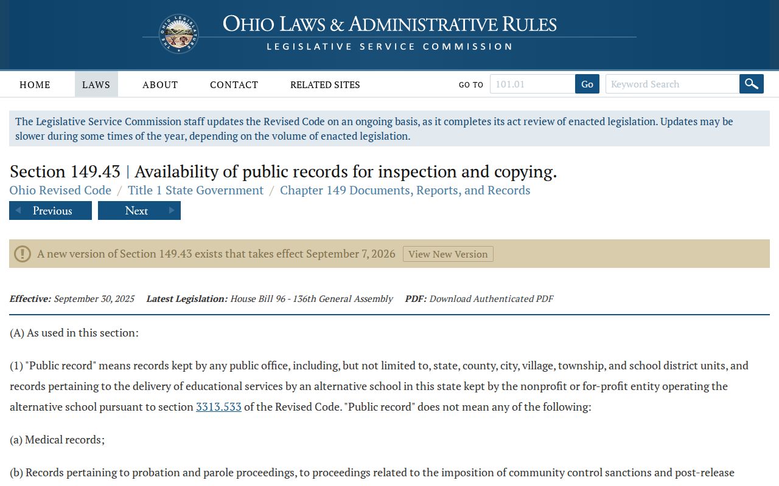
Task: Click the "(a) Medical records;" line
Action: [57, 440]
